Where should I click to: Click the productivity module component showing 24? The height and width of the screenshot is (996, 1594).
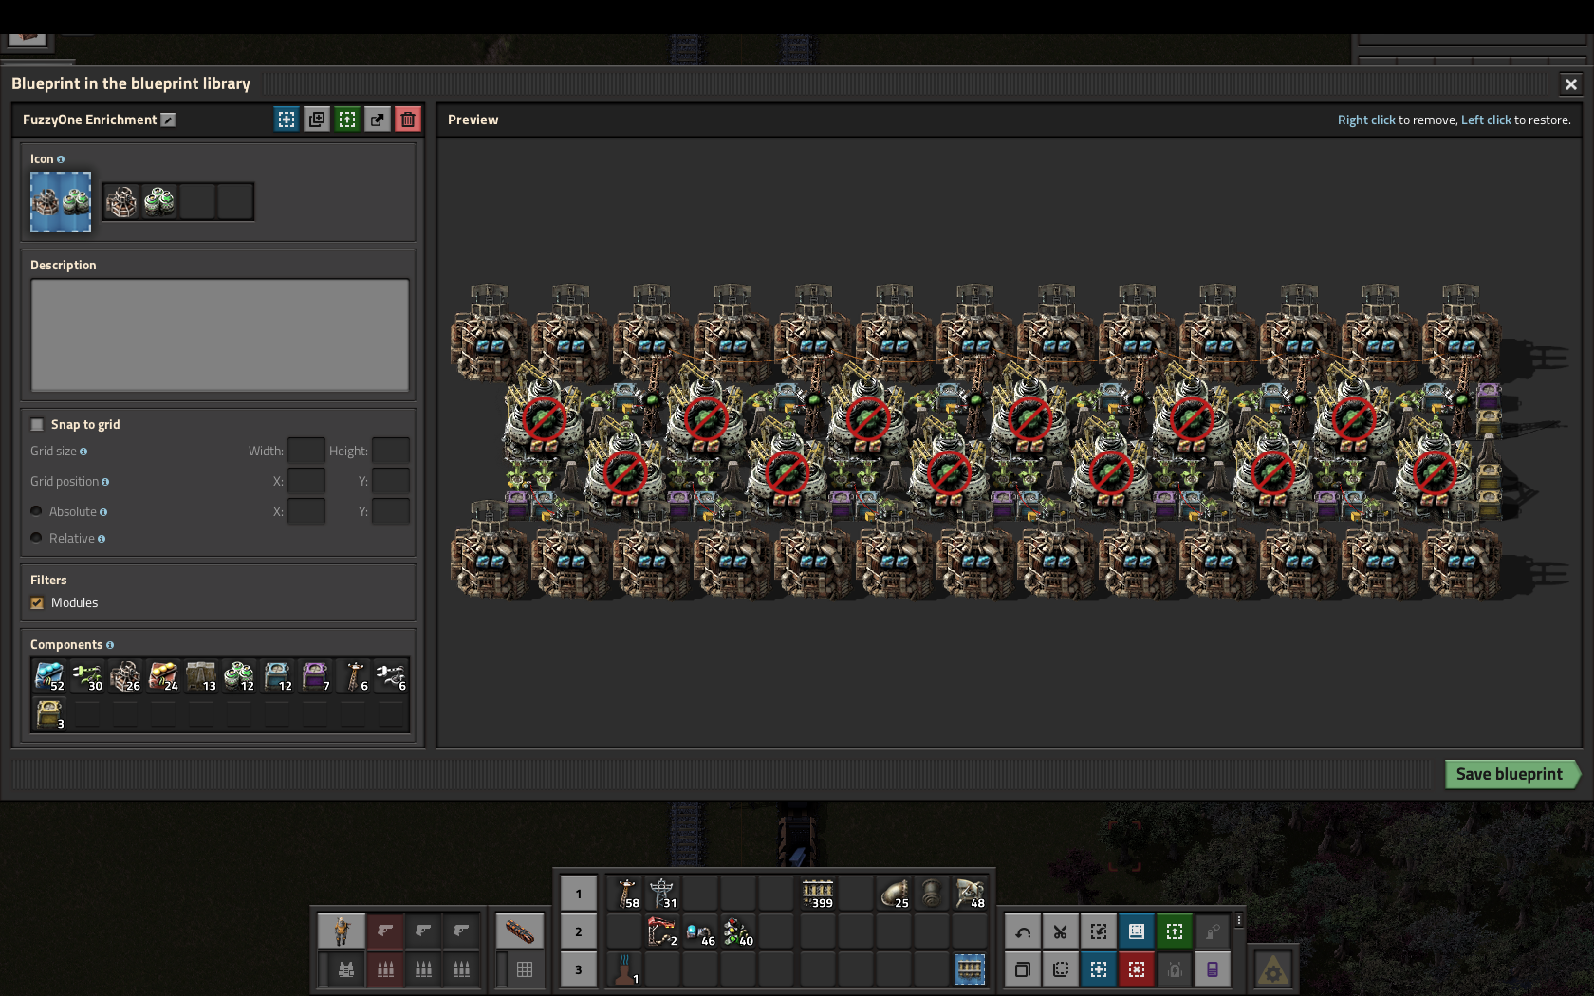[163, 676]
